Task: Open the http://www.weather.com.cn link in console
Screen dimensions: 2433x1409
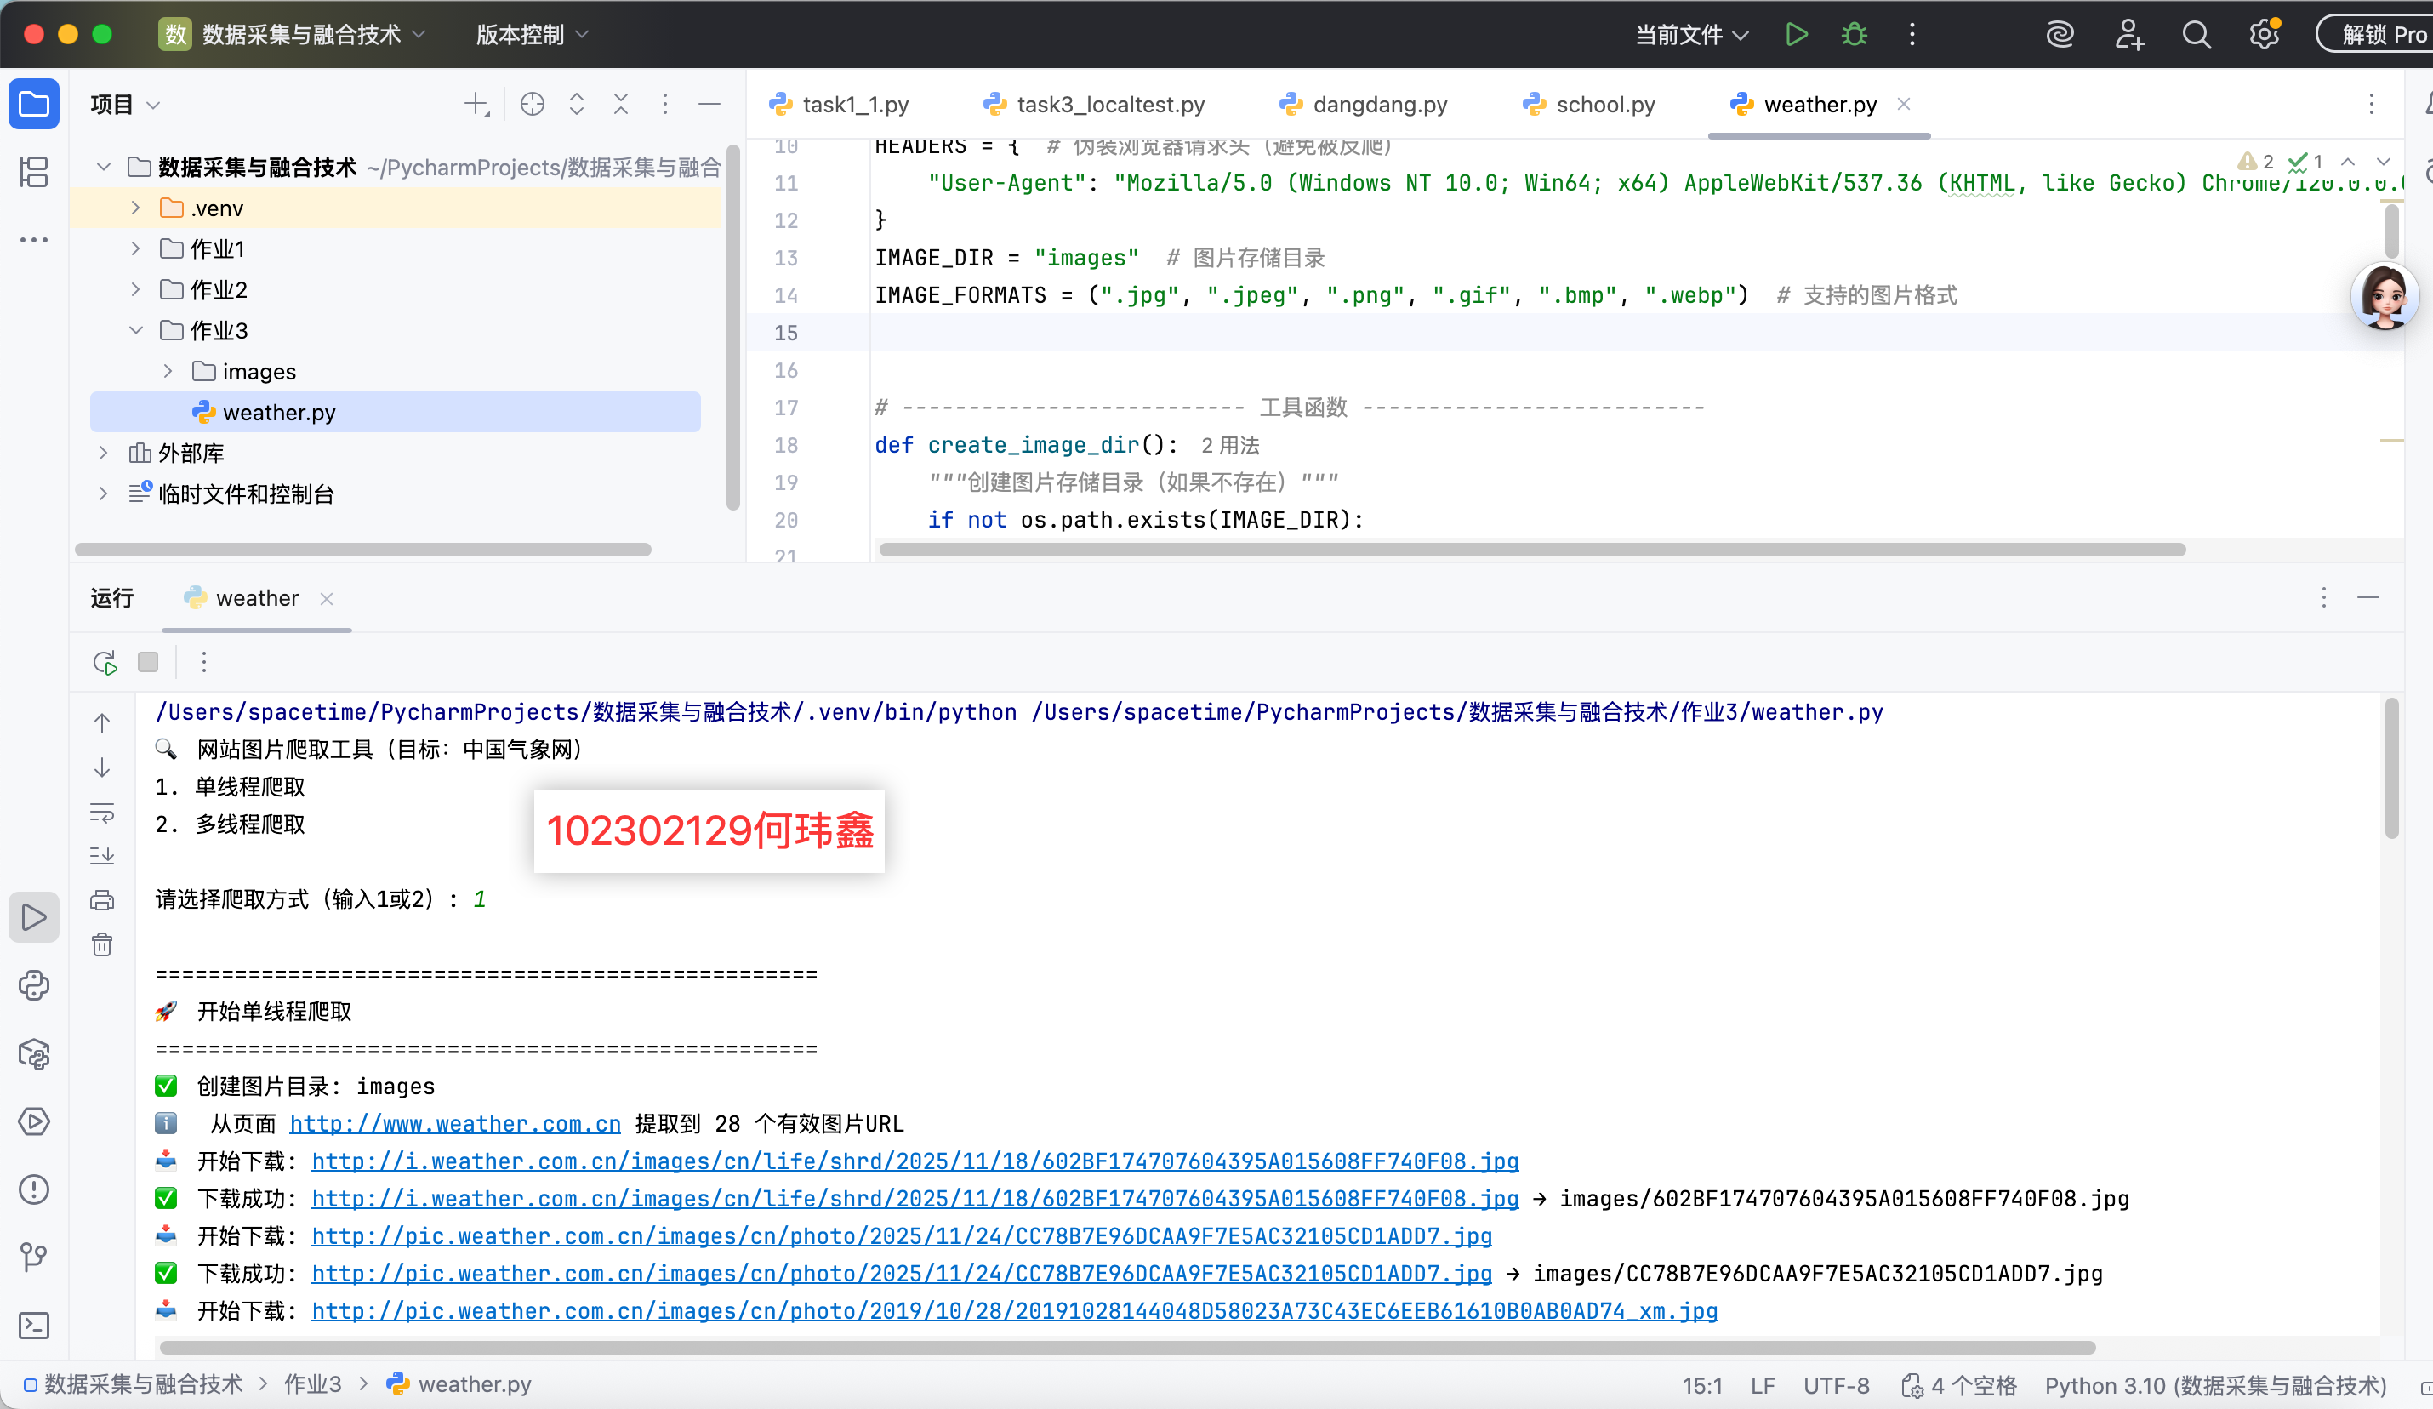Action: pos(455,1124)
